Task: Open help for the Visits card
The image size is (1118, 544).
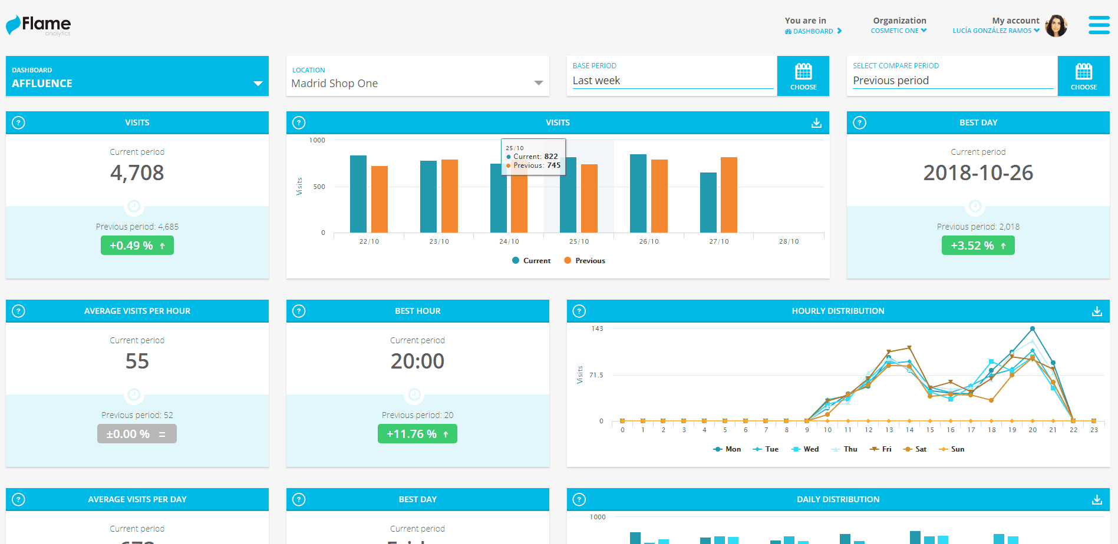Action: [x=18, y=122]
